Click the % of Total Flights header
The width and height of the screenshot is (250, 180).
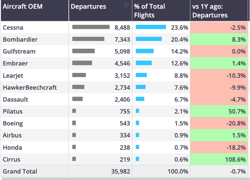click(x=150, y=11)
